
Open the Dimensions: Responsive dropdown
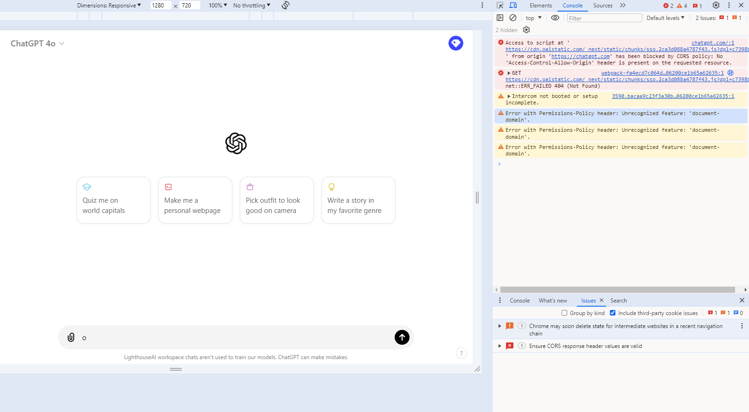pyautogui.click(x=109, y=5)
